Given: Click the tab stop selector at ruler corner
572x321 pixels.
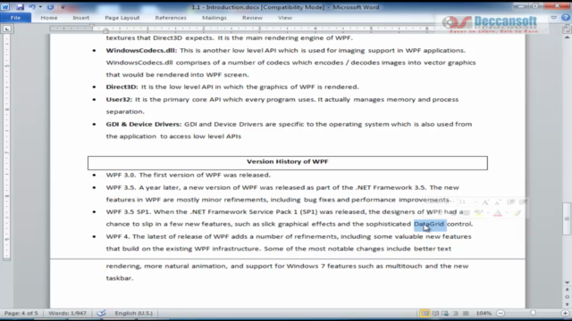Looking at the screenshot, I should pos(7,29).
